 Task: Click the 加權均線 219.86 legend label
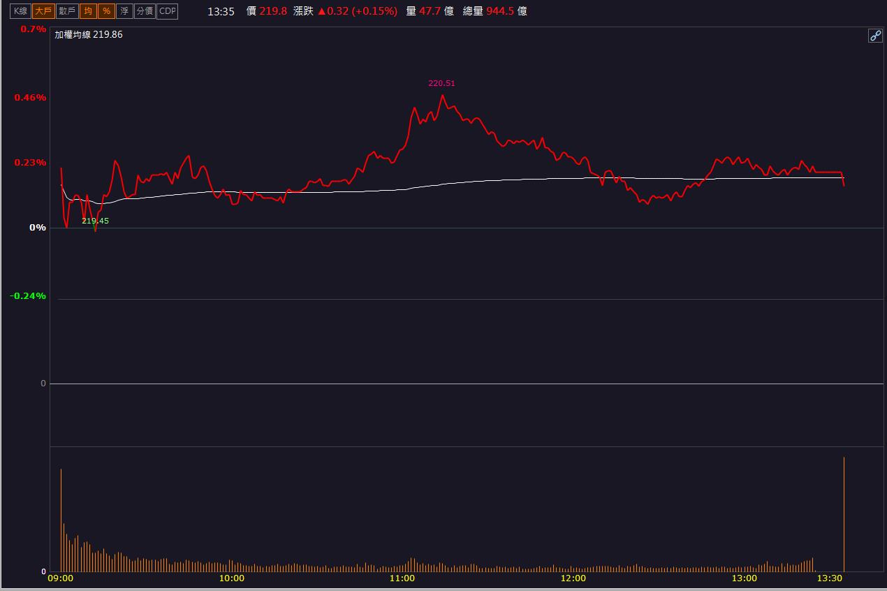89,34
